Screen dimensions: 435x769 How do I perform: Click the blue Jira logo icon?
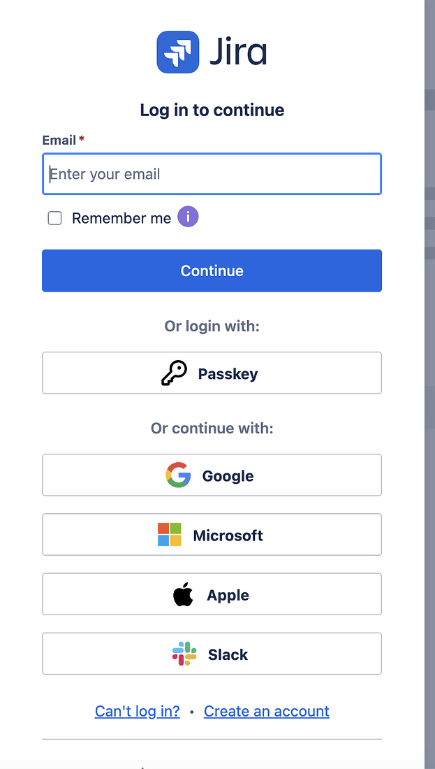coord(178,52)
